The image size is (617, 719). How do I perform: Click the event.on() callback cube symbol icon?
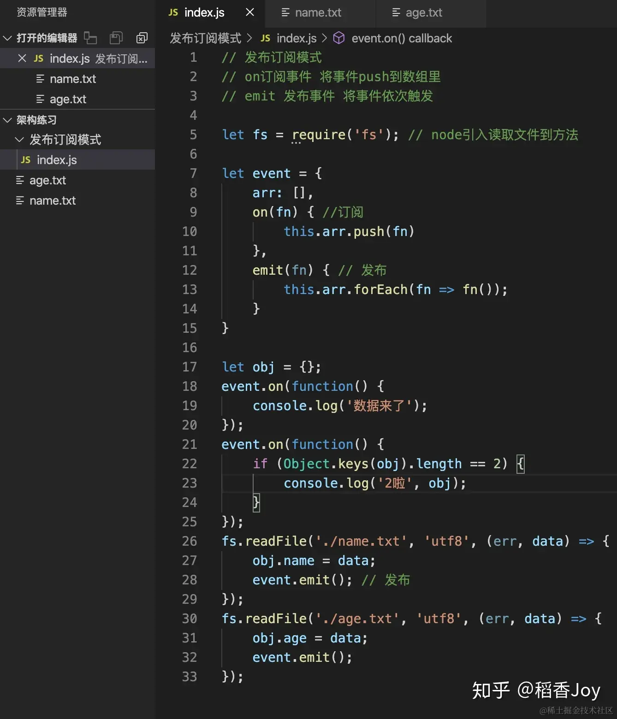[339, 38]
